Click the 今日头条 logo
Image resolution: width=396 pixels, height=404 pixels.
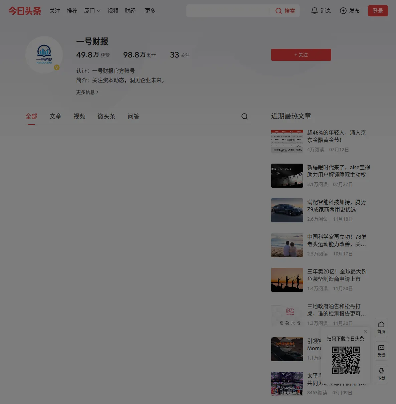point(25,11)
